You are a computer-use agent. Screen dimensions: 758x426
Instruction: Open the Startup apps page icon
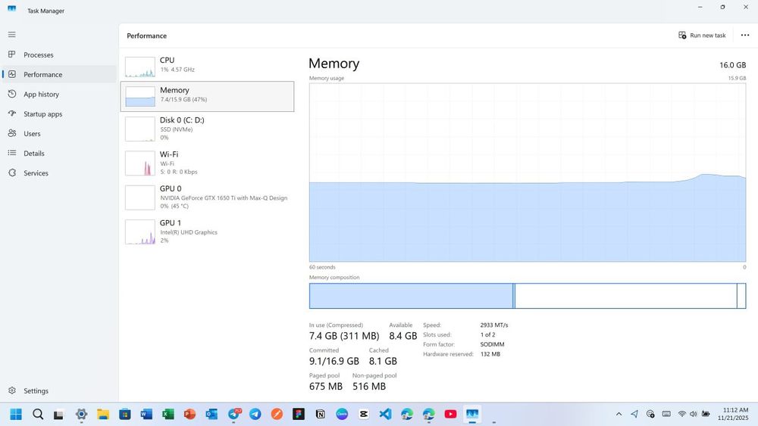pos(12,113)
